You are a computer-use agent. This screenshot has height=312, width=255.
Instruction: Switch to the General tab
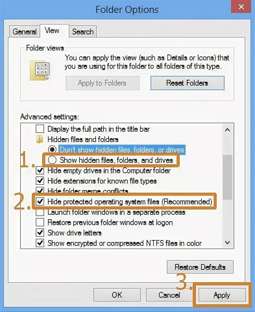pos(24,31)
